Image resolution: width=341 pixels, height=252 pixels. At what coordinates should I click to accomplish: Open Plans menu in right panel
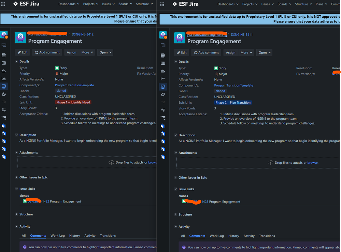[321, 4]
